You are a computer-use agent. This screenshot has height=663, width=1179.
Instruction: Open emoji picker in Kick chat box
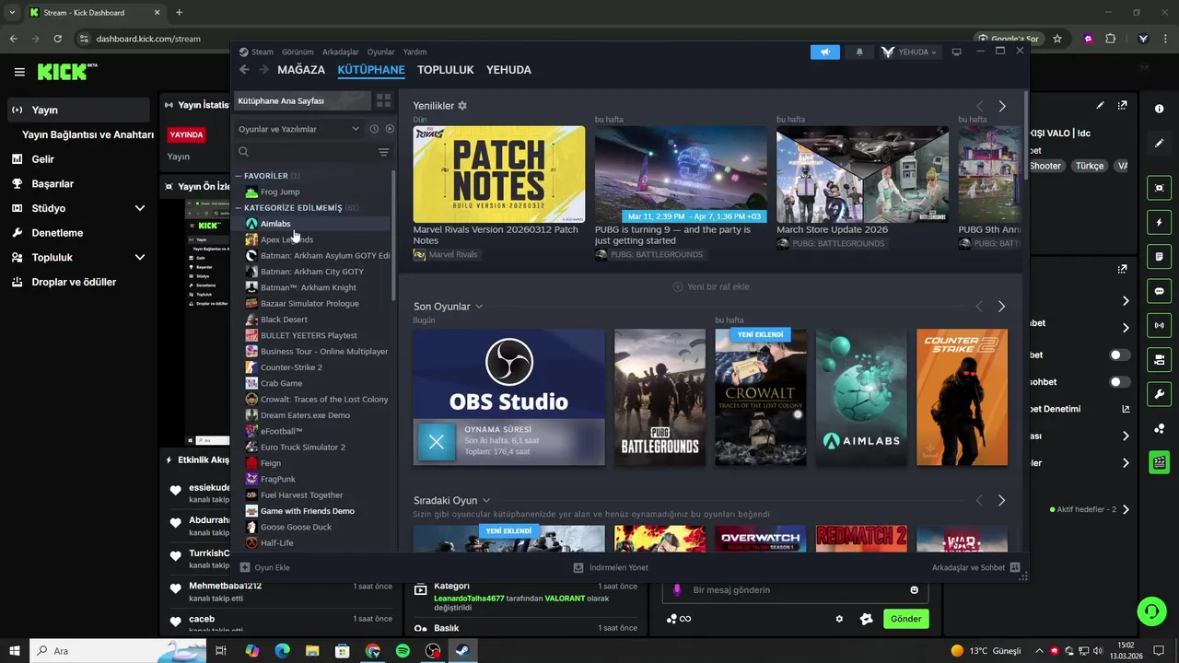[x=915, y=589]
